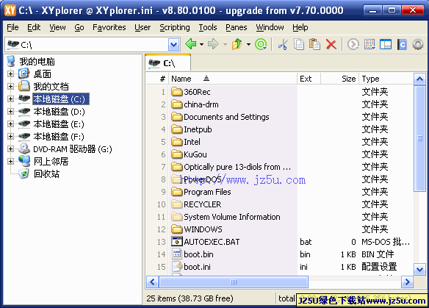
Task: Expand the local disk (E:) node
Action: [10, 123]
